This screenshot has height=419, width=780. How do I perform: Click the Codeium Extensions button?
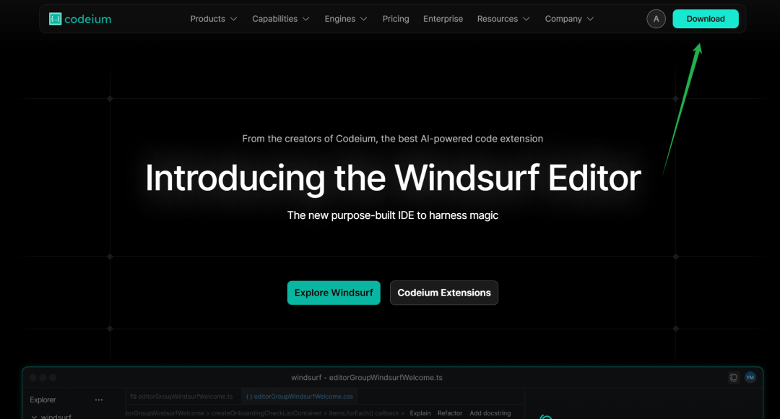[444, 293]
